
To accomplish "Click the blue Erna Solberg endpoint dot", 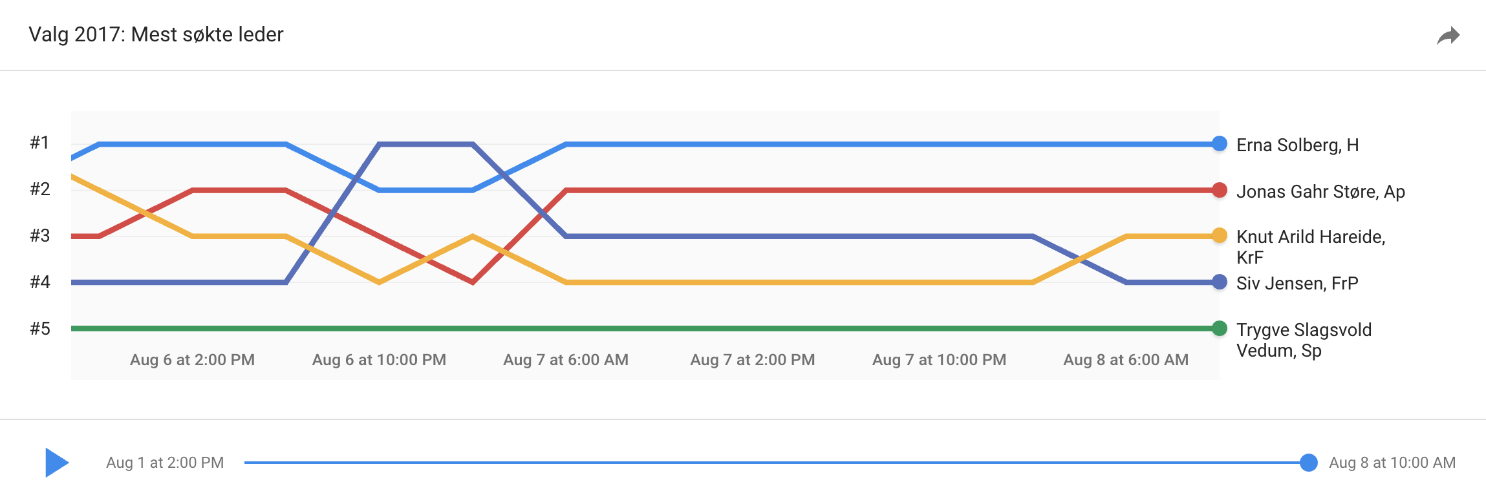I will click(x=1220, y=144).
